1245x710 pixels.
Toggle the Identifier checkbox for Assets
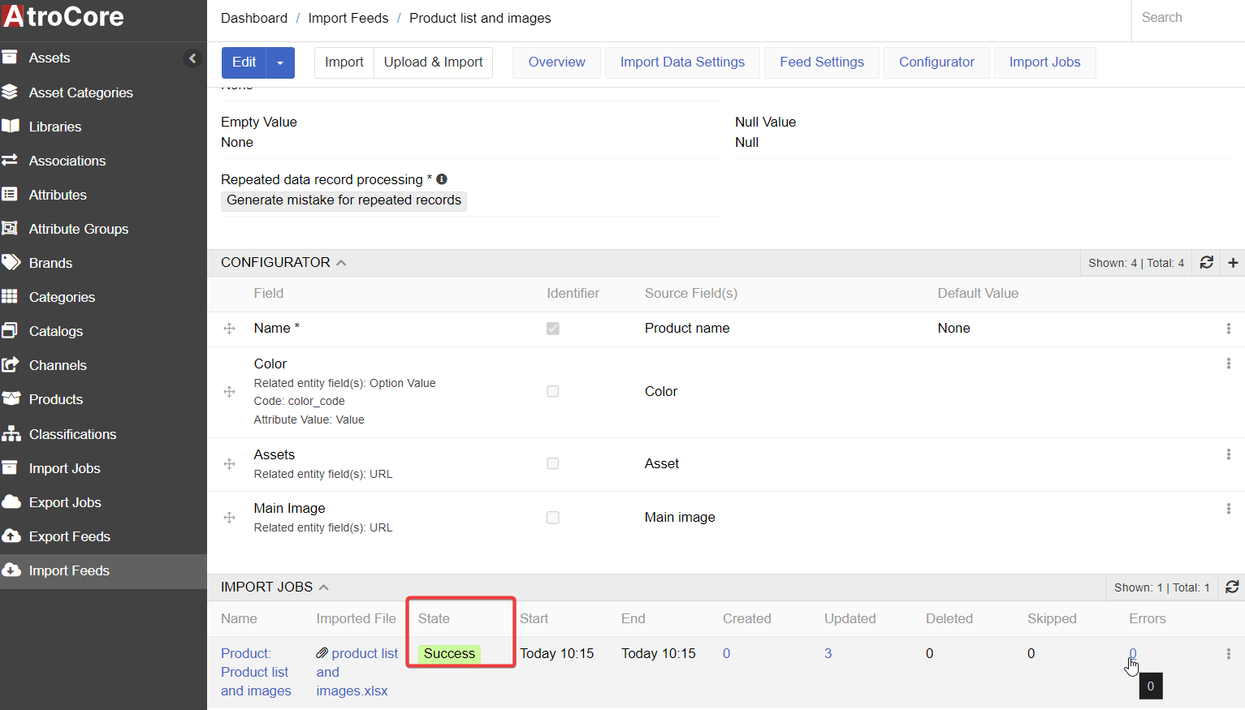[553, 463]
